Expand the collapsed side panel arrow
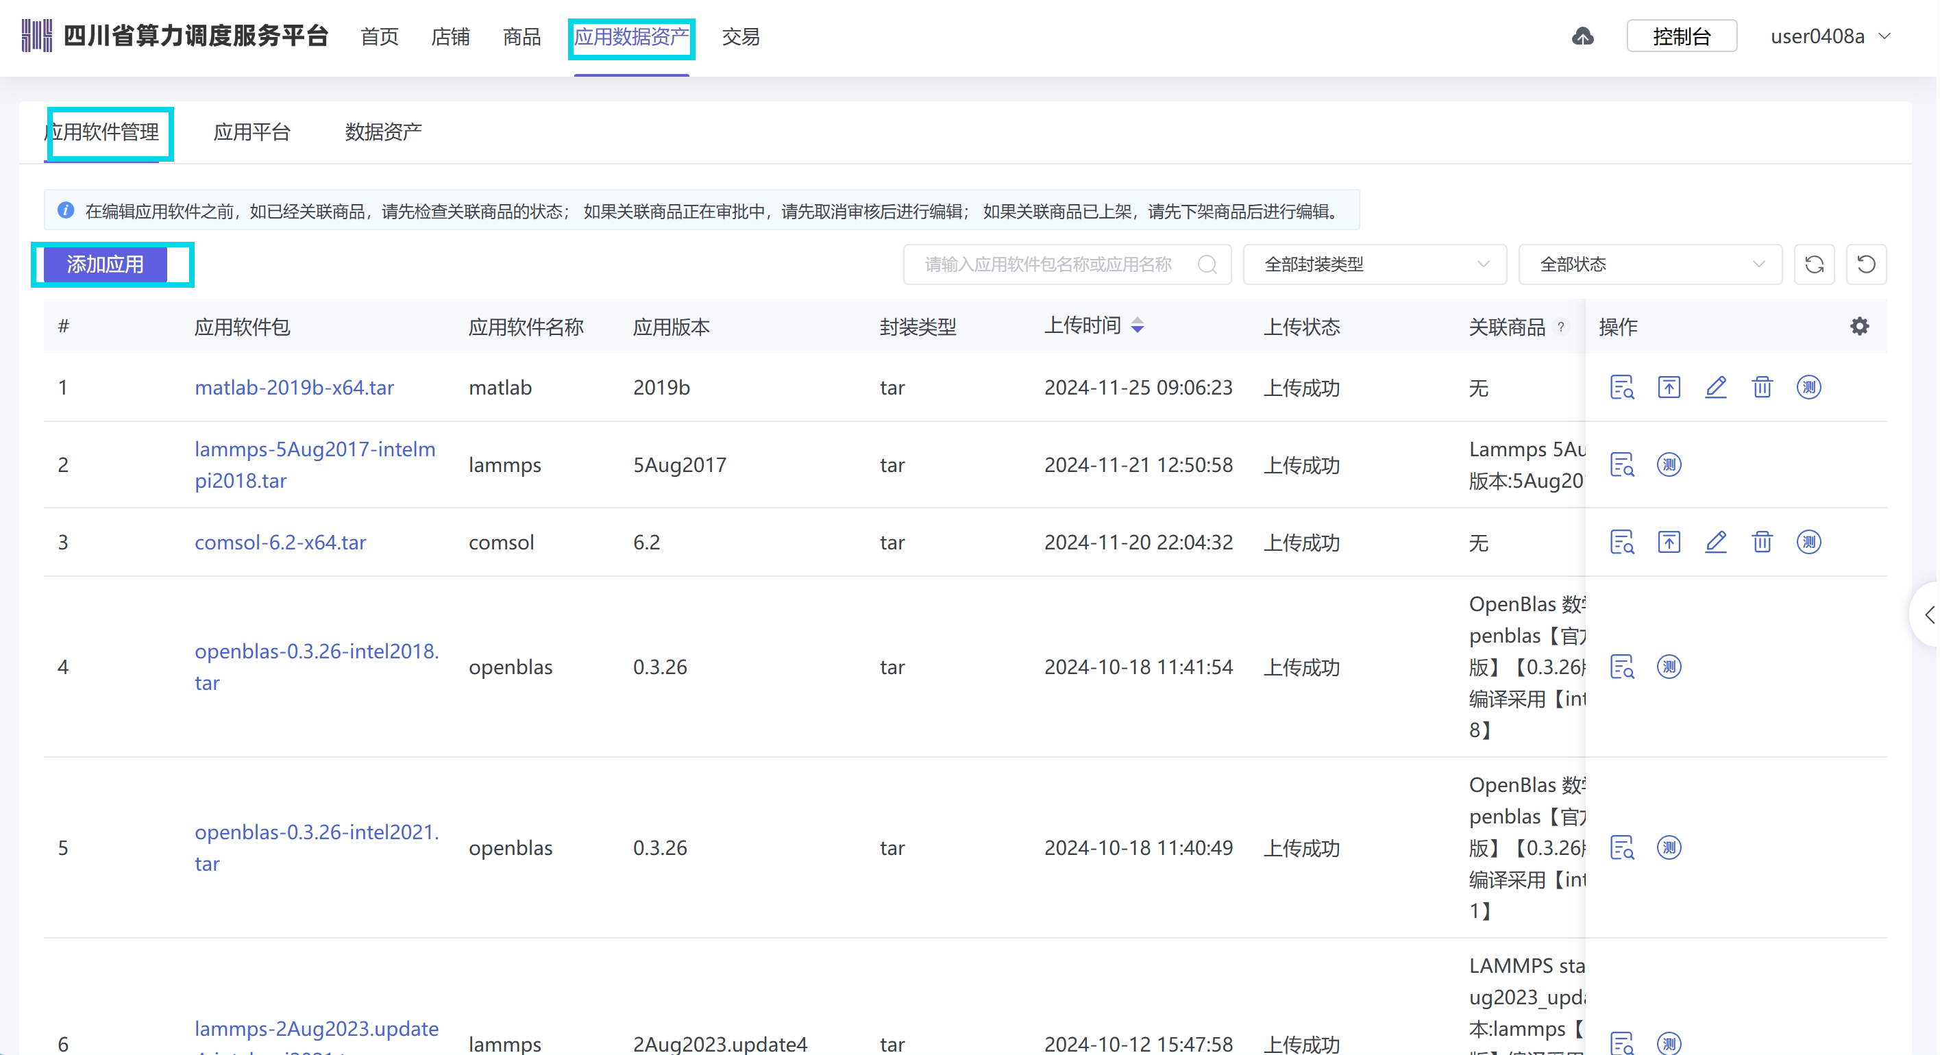 pos(1929,615)
